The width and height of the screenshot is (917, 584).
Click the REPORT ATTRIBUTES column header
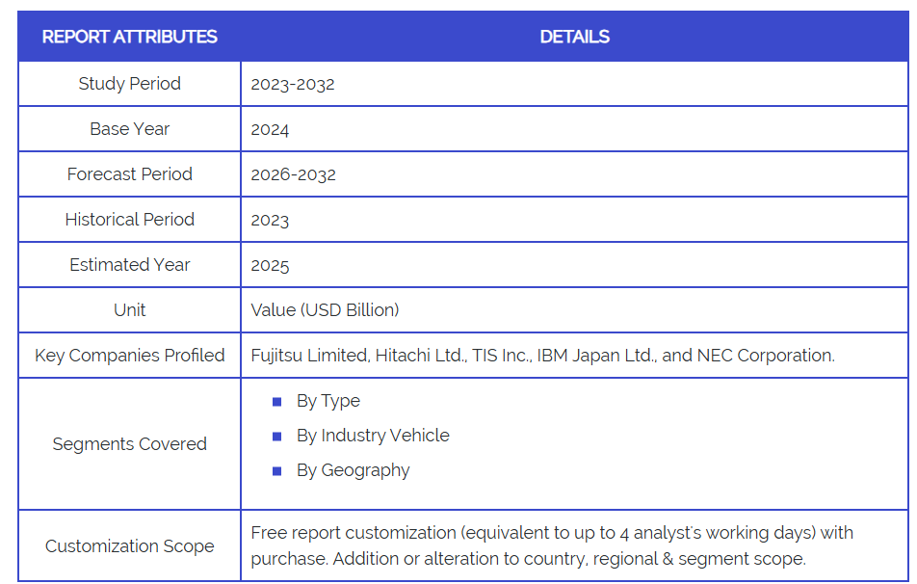coord(129,37)
